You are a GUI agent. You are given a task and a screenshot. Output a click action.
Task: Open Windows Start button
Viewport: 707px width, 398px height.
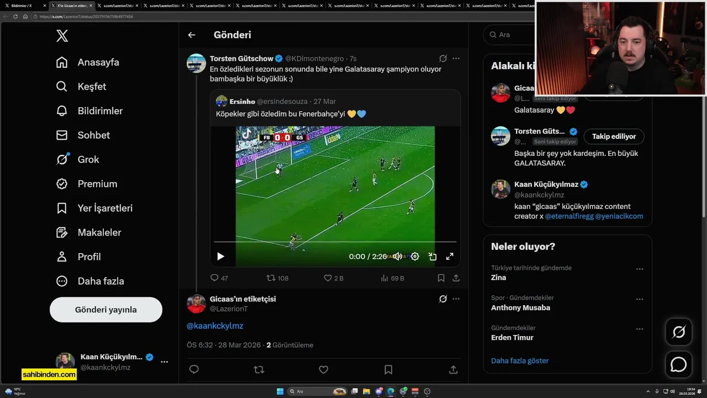point(280,391)
